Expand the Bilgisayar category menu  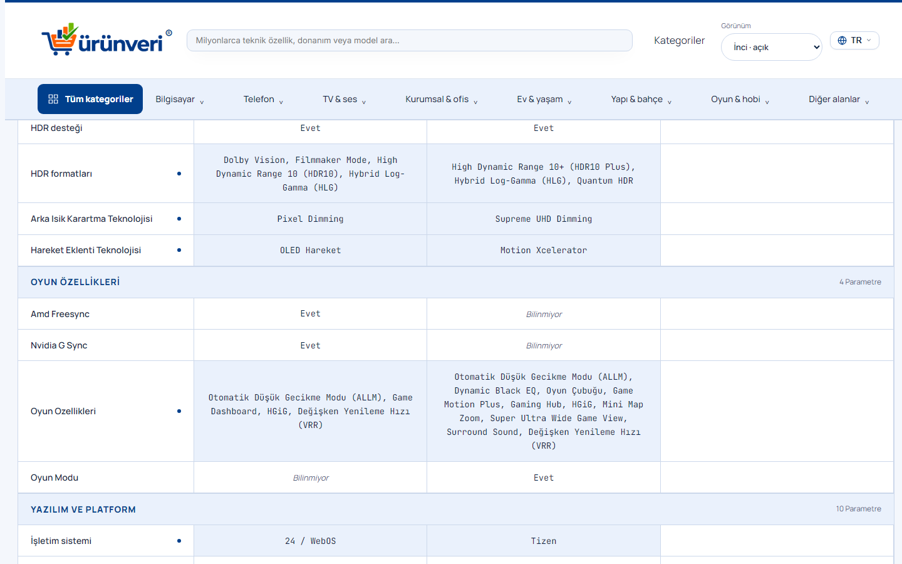point(180,99)
